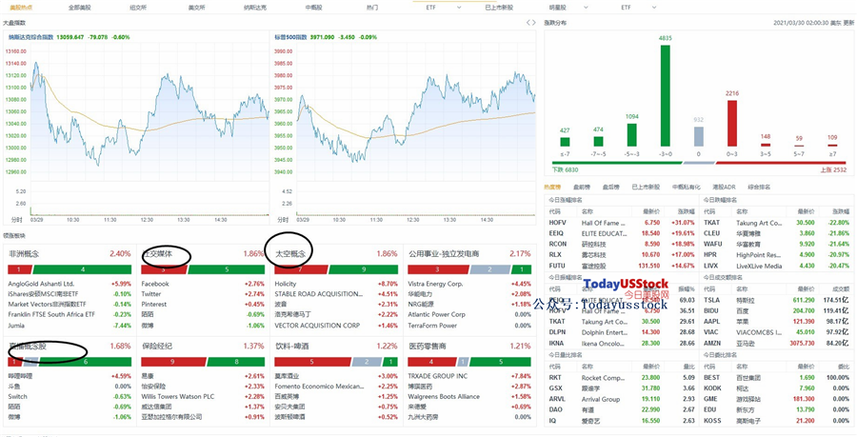Open the LIVX LiveXLive Media row
Image resolution: width=857 pixels, height=437 pixels.
tap(777, 266)
